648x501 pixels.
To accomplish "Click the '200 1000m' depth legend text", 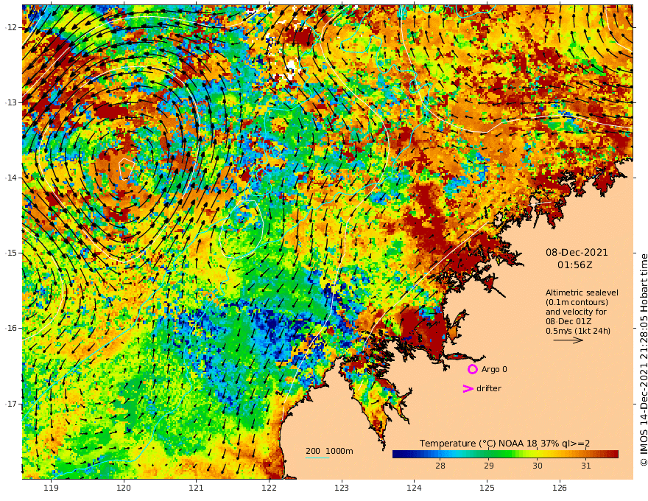I will 329,451.
